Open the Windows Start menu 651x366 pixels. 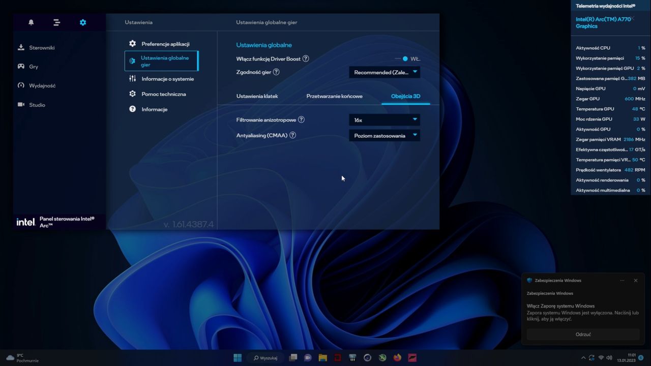click(x=238, y=358)
